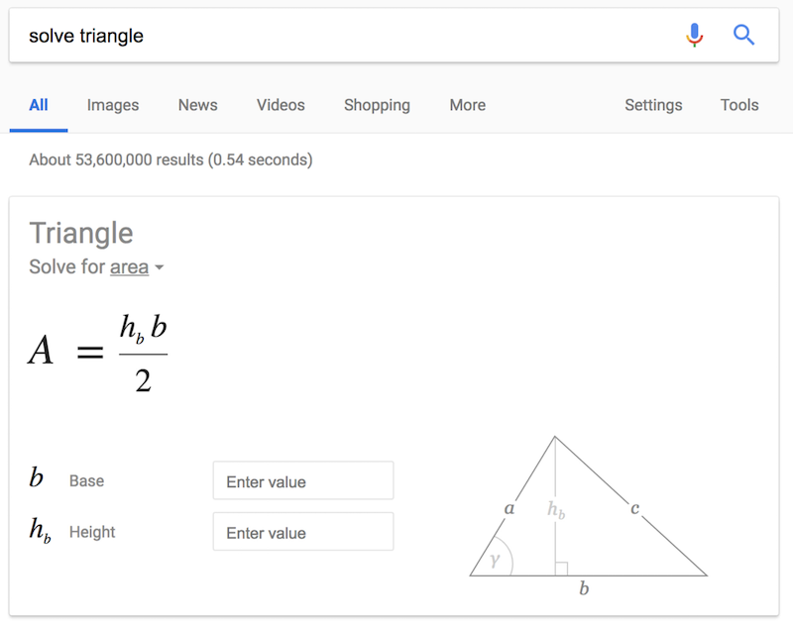Click the angle γ symbol in the triangle diagram
793x627 pixels.
coord(495,562)
